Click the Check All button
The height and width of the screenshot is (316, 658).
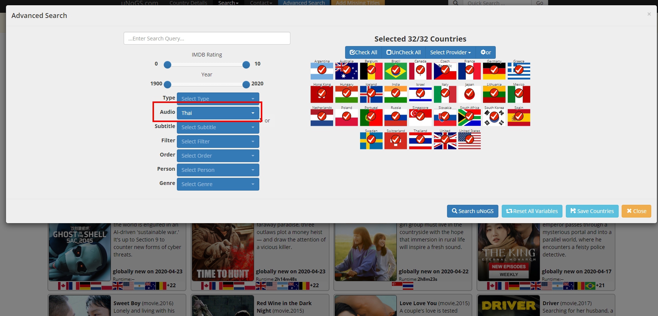pyautogui.click(x=363, y=52)
